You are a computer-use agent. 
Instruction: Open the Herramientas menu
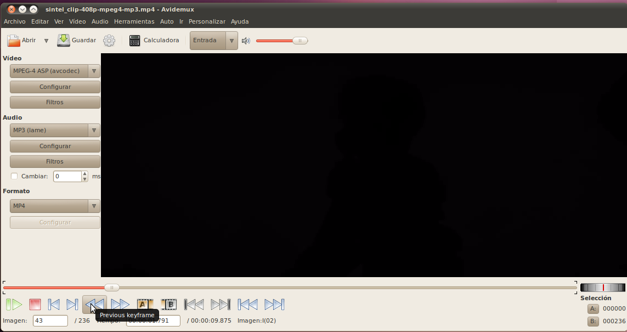(x=134, y=21)
